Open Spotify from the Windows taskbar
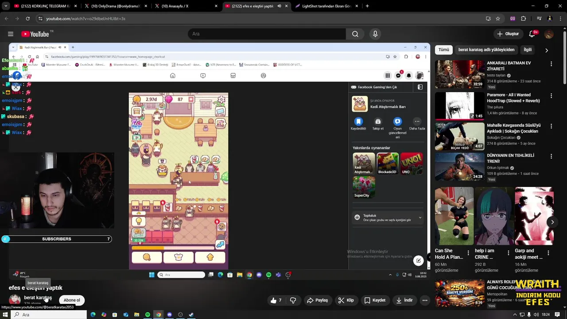The image size is (567, 319). [x=148, y=315]
